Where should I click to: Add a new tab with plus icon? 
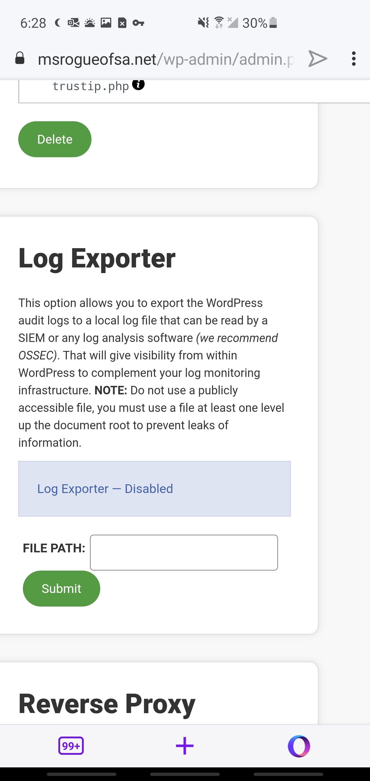[185, 746]
